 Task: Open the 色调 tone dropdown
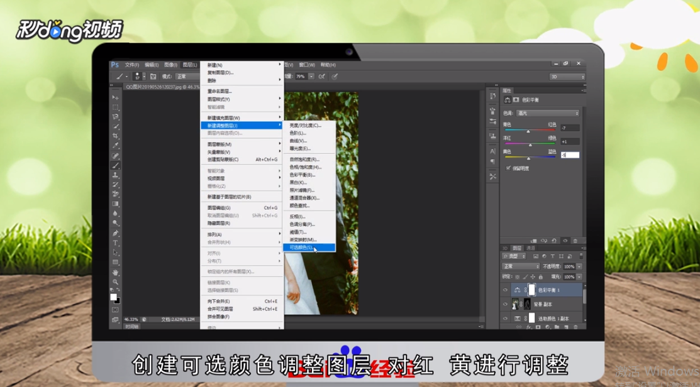coord(547,113)
